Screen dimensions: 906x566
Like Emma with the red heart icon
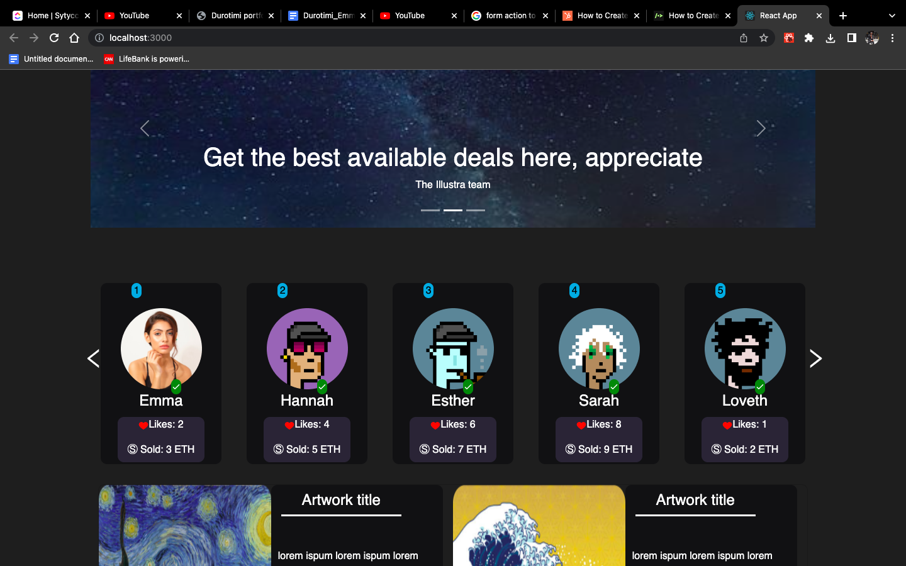[x=143, y=425]
